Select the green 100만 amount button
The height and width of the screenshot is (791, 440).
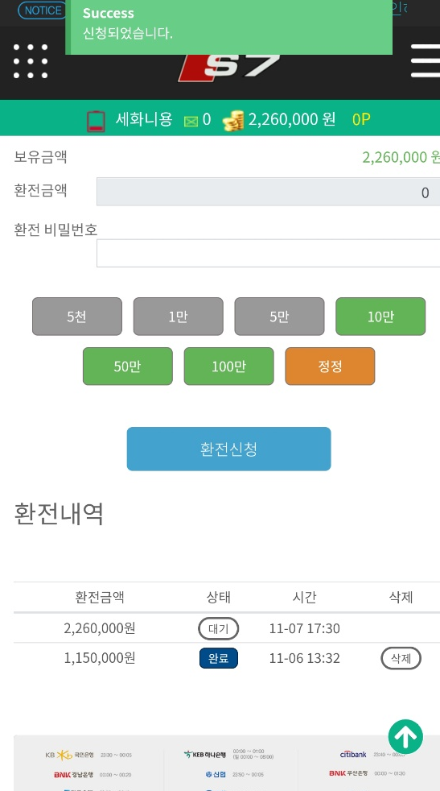coord(228,367)
